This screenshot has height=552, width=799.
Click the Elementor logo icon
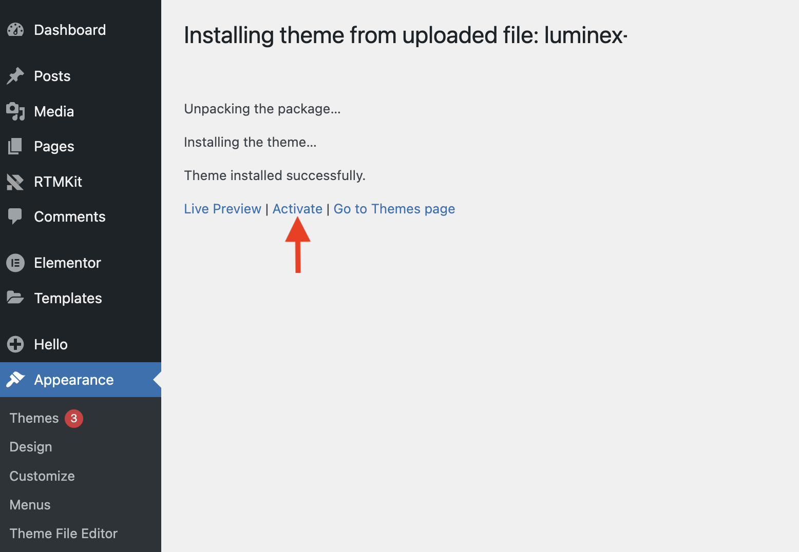15,263
